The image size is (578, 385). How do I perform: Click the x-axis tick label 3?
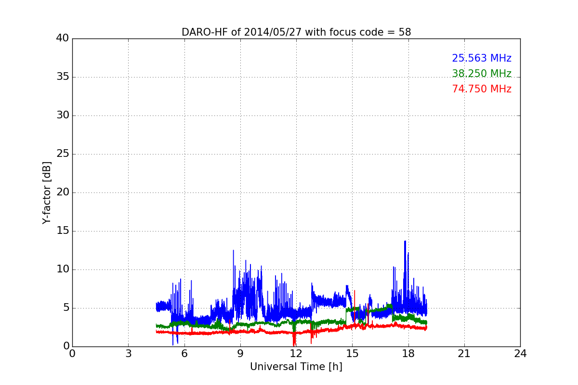tap(128, 354)
